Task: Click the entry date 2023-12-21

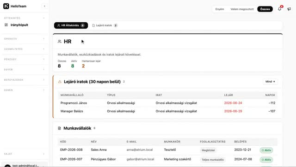Action: [242, 149]
